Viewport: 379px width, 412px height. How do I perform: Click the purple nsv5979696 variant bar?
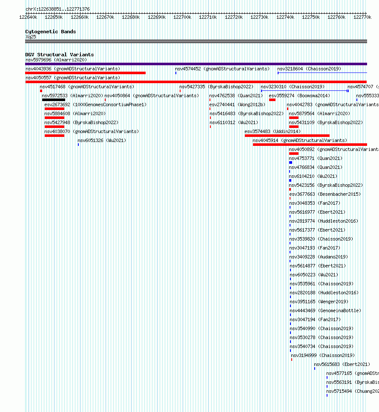tap(196, 64)
